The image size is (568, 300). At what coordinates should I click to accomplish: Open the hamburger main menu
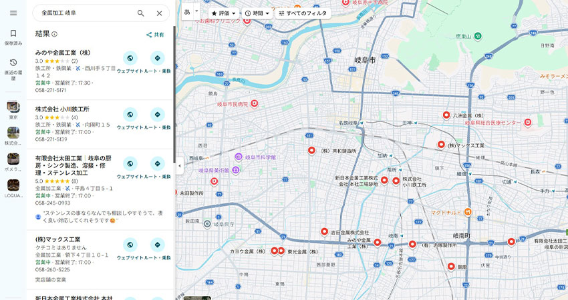pyautogui.click(x=13, y=13)
